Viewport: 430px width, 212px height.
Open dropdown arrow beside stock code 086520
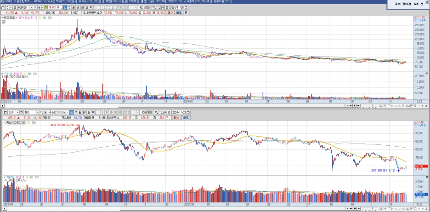click(31, 7)
